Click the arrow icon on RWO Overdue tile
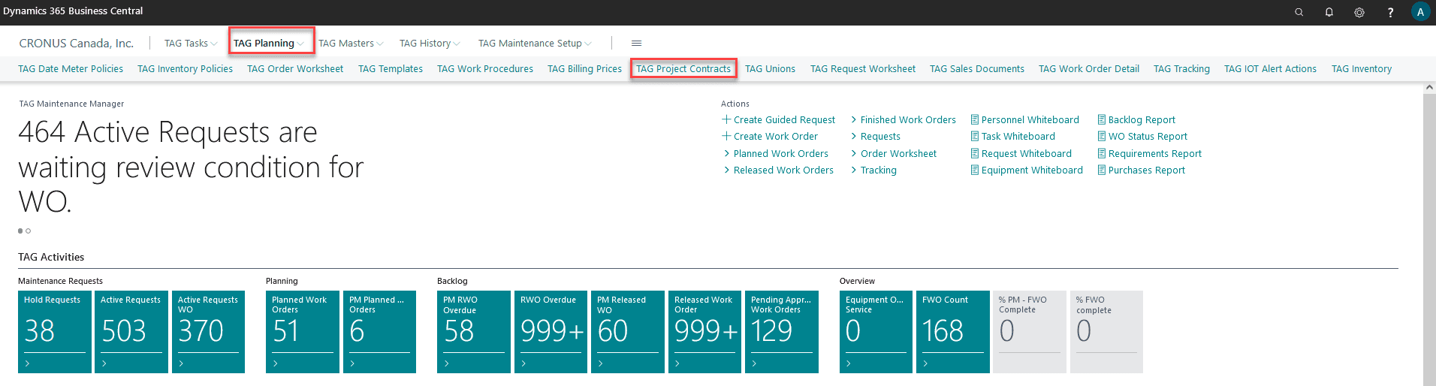The width and height of the screenshot is (1436, 386). [x=523, y=363]
